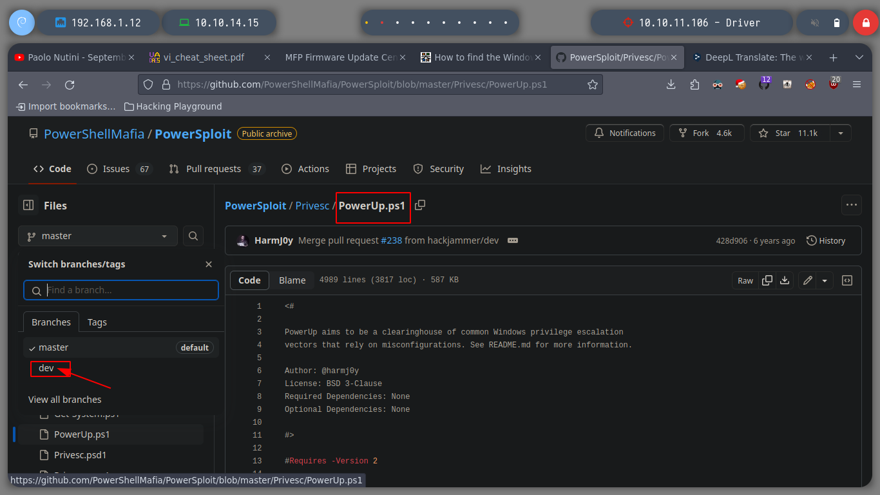This screenshot has width=880, height=495.
Task: Switch to the Tags tab
Action: tap(97, 322)
